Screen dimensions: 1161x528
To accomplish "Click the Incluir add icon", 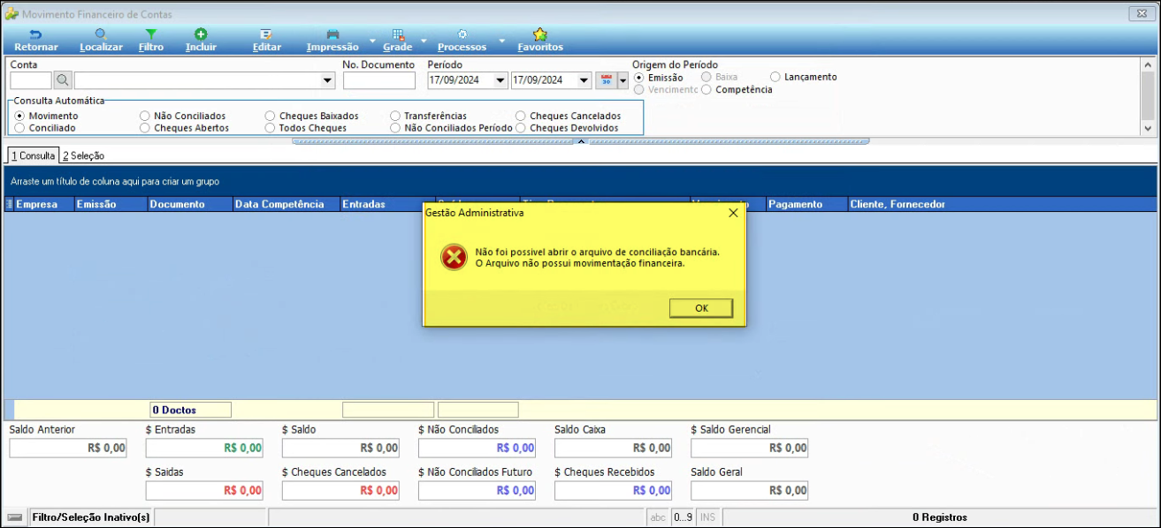I will [201, 34].
